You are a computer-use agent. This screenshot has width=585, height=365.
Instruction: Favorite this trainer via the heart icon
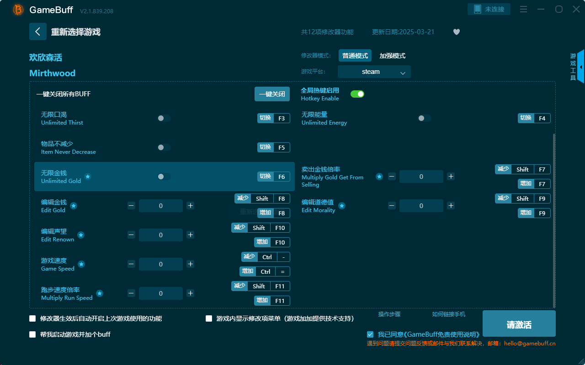[456, 32]
